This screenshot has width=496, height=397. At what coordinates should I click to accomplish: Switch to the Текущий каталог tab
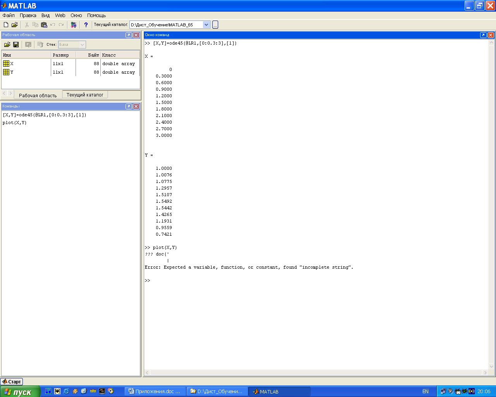click(85, 95)
